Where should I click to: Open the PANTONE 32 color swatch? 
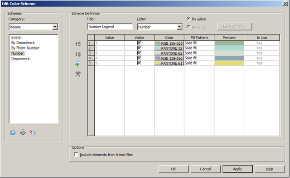(169, 48)
